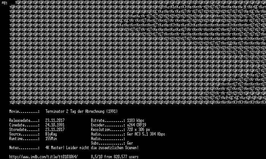Click the Terminator 2 Tag der Abrechnung title
Screen dimensions: 266x159
pos(81,112)
